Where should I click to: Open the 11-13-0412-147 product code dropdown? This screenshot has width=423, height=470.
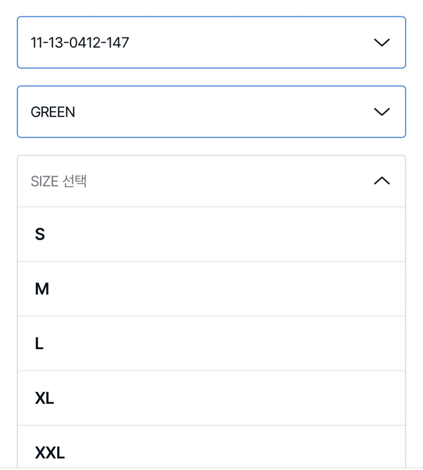point(211,43)
